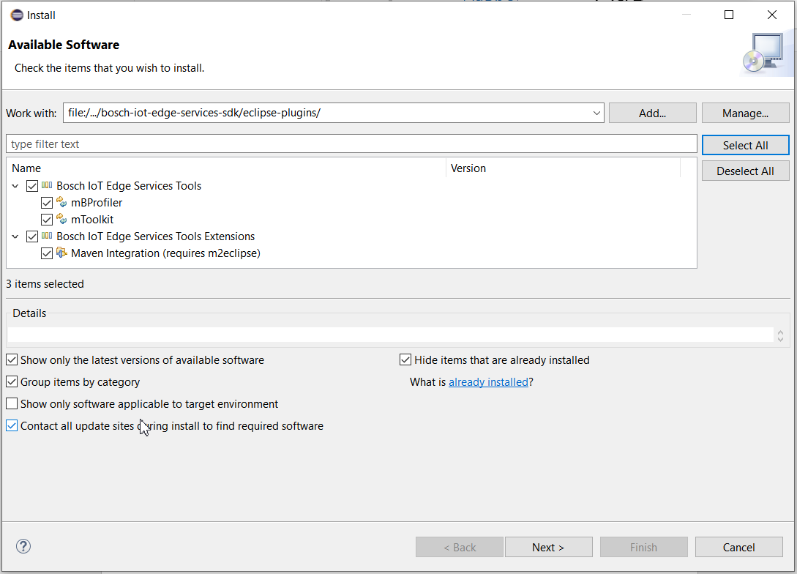Click the Maven Integration feature icon
Screen dimensions: 797x574
coord(62,253)
